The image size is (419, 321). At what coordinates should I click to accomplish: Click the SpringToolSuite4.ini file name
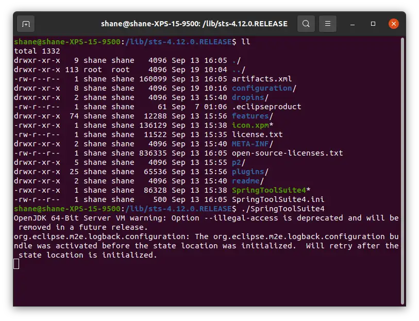[278, 199]
